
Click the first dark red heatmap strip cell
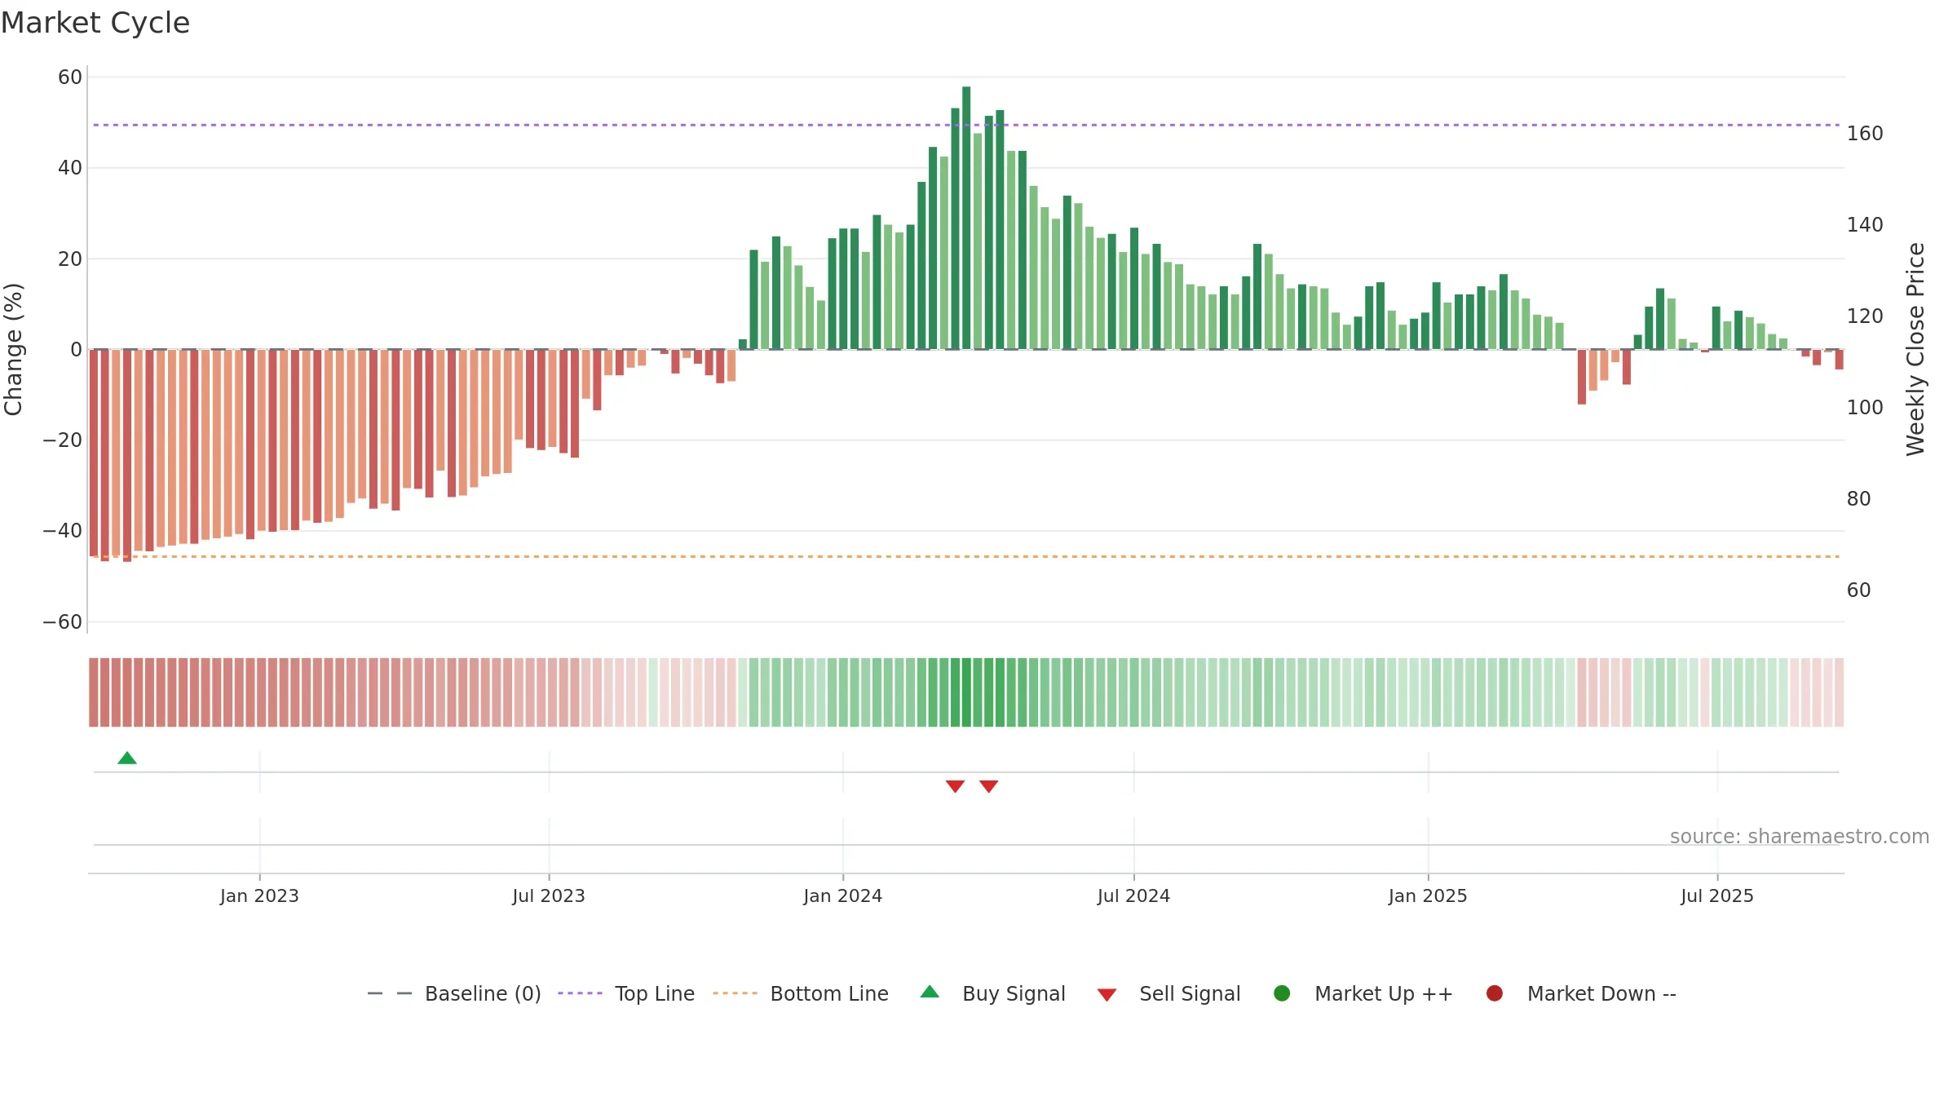tap(94, 692)
